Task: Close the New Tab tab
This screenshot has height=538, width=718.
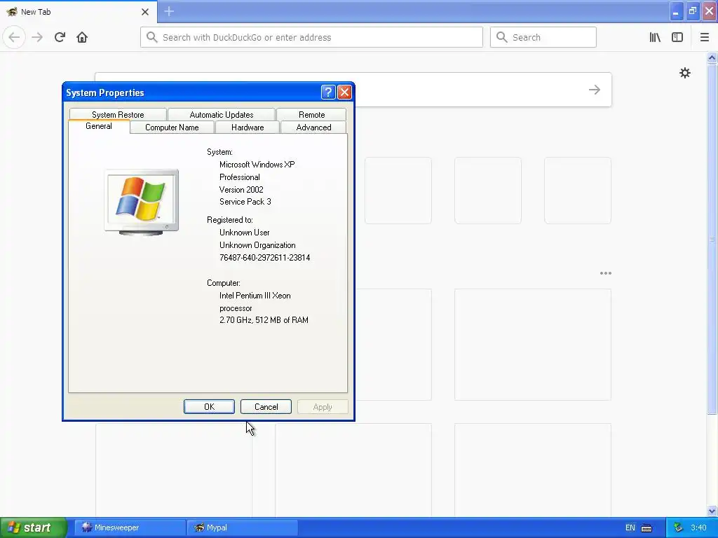Action: [x=144, y=12]
